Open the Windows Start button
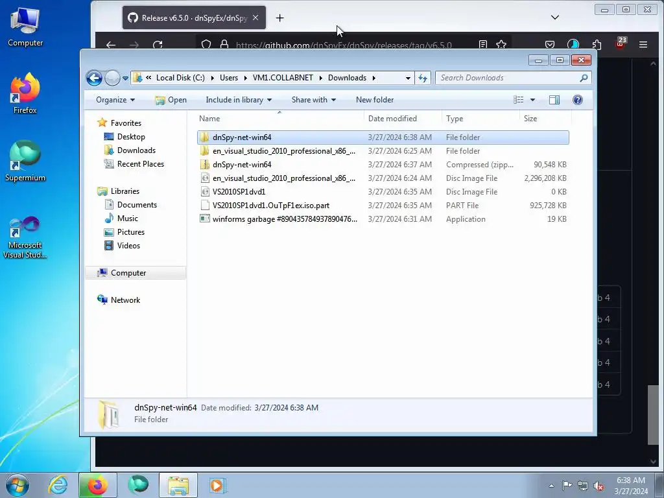Viewport: 664px width, 498px height. click(x=18, y=485)
